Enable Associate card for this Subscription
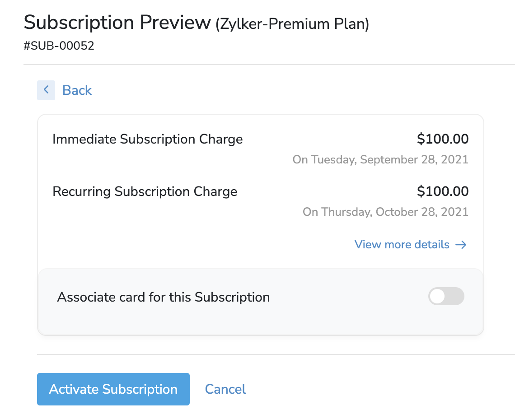The image size is (515, 419). pos(446,296)
